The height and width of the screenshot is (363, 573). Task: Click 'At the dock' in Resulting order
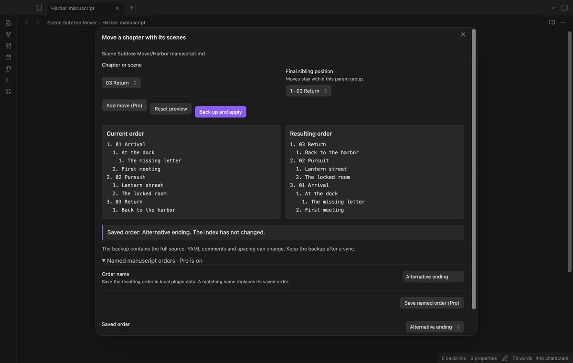tap(321, 193)
